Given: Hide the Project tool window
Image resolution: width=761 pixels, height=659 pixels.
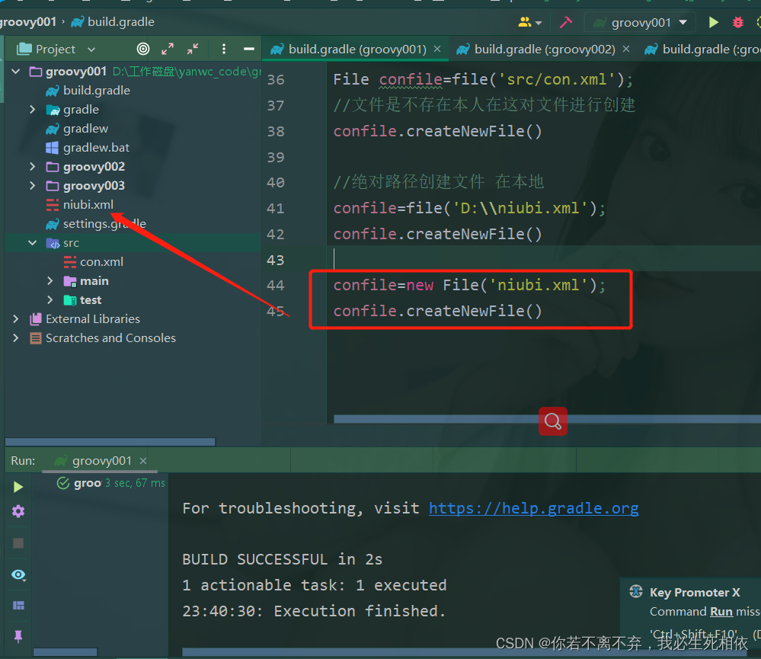Looking at the screenshot, I should click(x=250, y=49).
